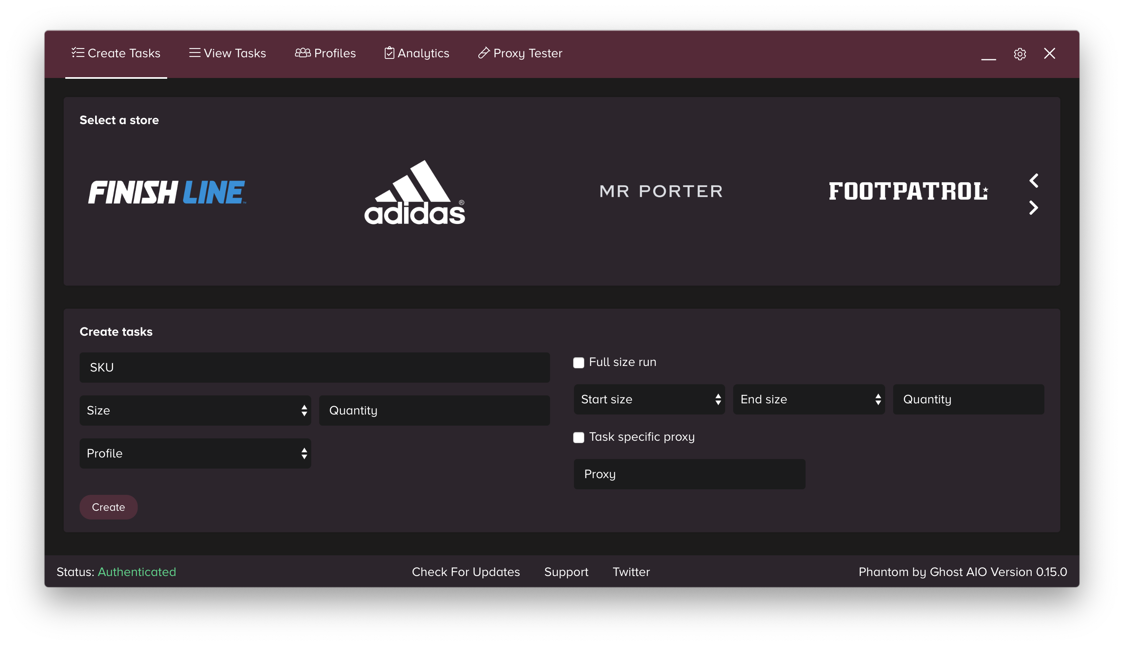Click the Authenticated status text

pos(137,572)
